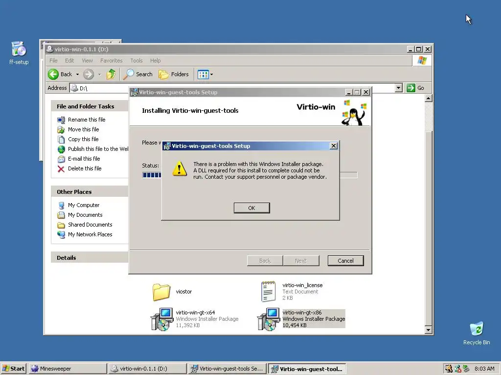Click the Start button on taskbar

(13, 369)
